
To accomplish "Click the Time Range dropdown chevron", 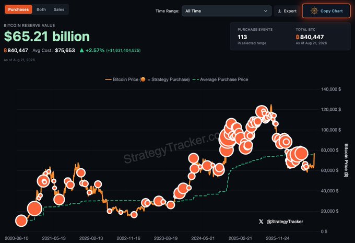I will point(265,11).
